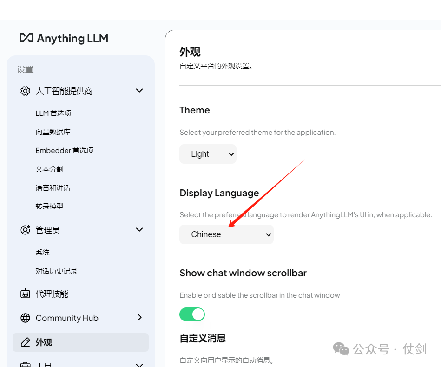441x367 pixels.
Task: Collapse the 人工智能提供商 section chevron
Action: pos(139,91)
